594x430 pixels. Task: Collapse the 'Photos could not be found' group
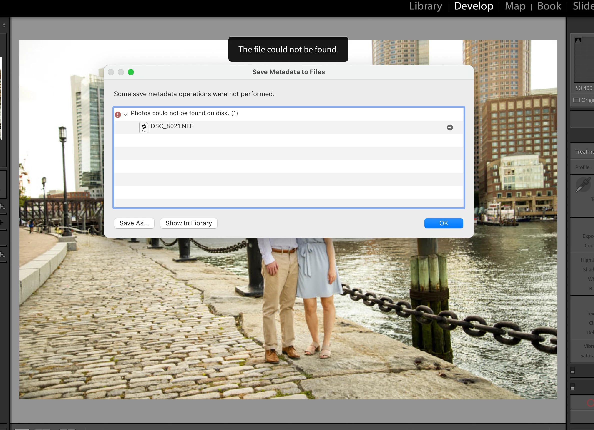pyautogui.click(x=126, y=115)
